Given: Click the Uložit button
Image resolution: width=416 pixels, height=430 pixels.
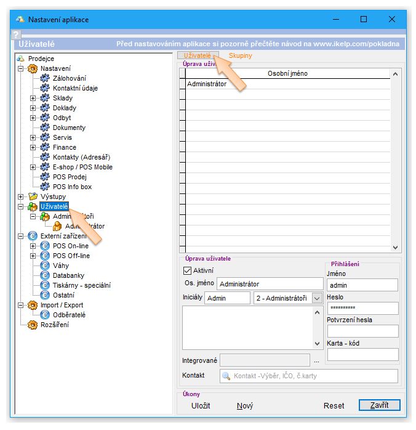Looking at the screenshot, I should [x=201, y=405].
